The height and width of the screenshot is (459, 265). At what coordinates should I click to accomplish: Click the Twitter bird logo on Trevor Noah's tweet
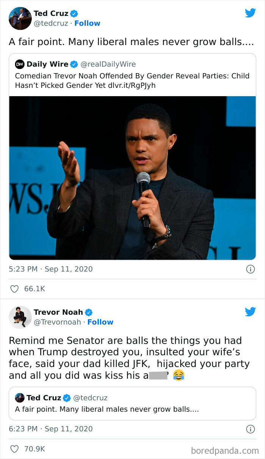[250, 311]
